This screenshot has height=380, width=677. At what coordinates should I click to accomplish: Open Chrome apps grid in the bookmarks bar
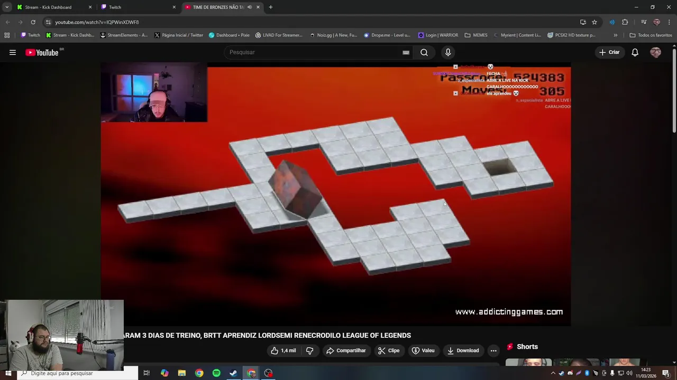(7, 35)
